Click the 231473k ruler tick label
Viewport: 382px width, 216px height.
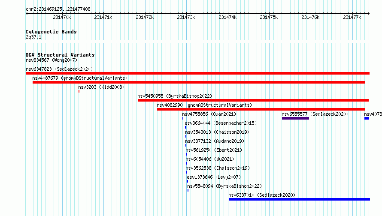186,17
